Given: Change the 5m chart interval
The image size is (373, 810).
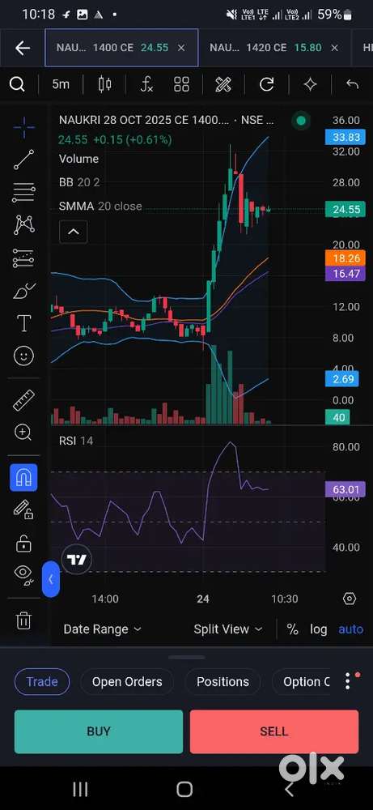Looking at the screenshot, I should click(61, 84).
